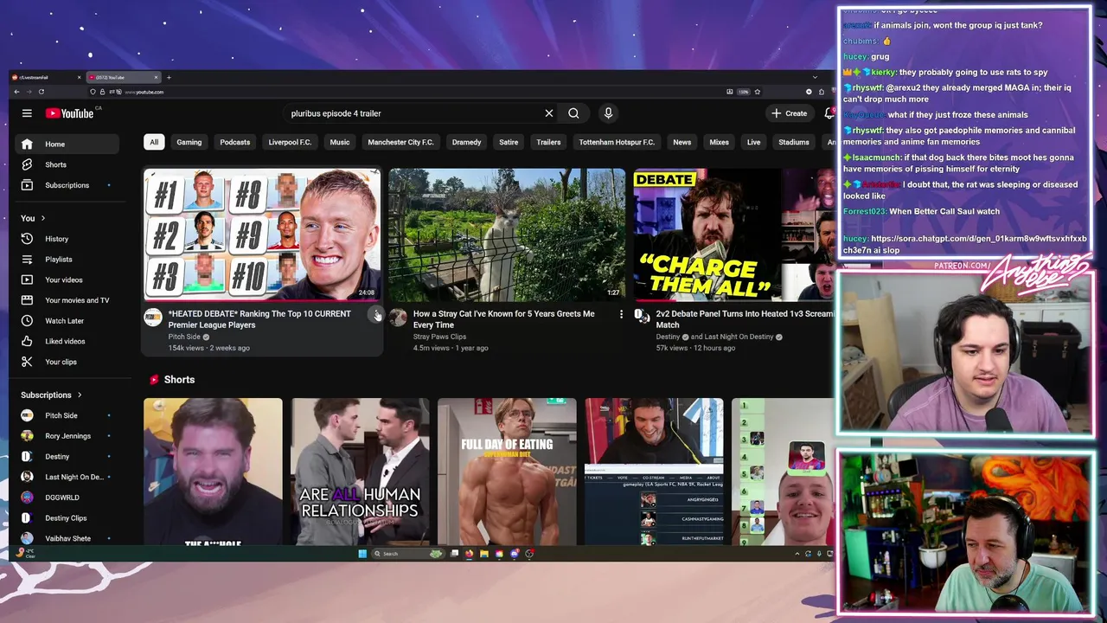Select the All filter chip
The width and height of the screenshot is (1107, 623).
tap(154, 142)
